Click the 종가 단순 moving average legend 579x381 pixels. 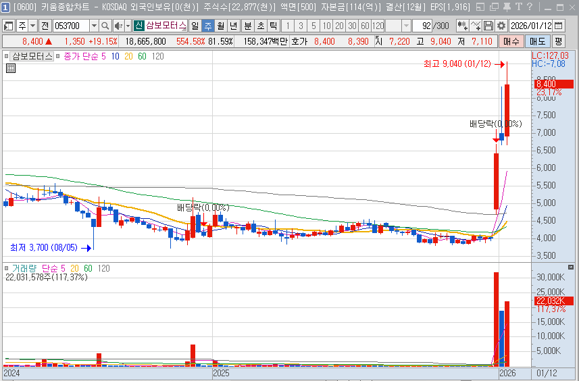click(x=81, y=56)
